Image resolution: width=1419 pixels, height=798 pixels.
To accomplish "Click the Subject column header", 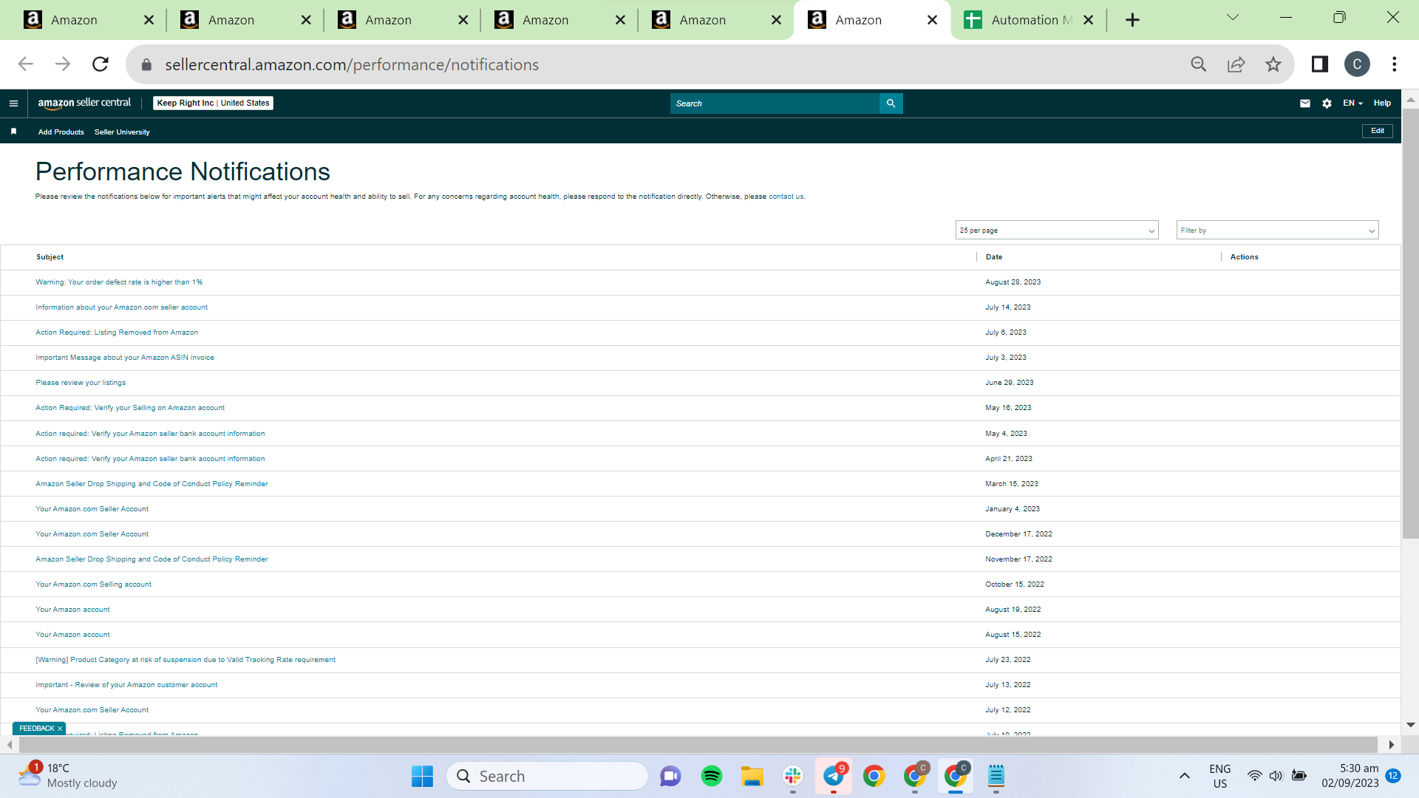I will (50, 257).
